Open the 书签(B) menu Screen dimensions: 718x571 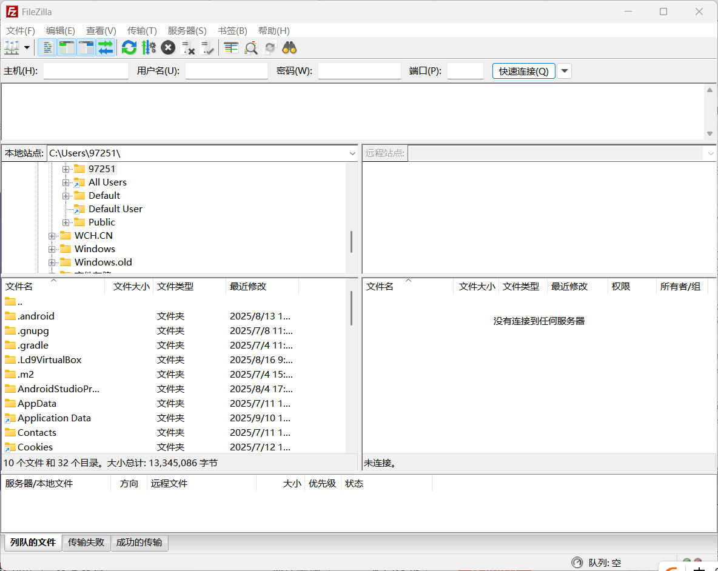tap(233, 31)
